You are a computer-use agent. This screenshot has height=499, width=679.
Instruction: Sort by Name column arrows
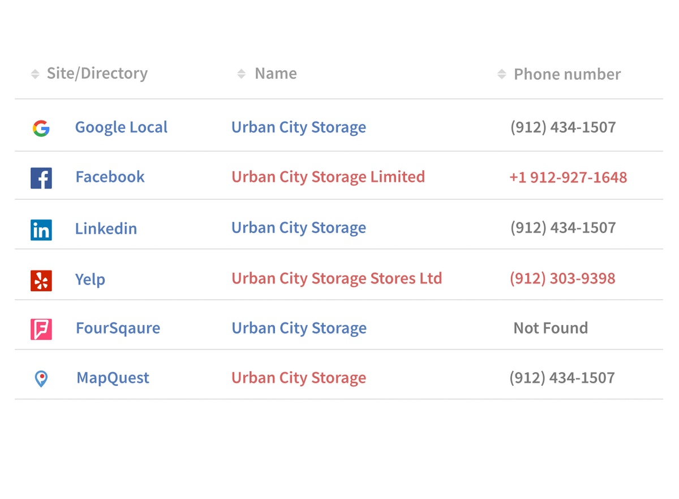[242, 74]
